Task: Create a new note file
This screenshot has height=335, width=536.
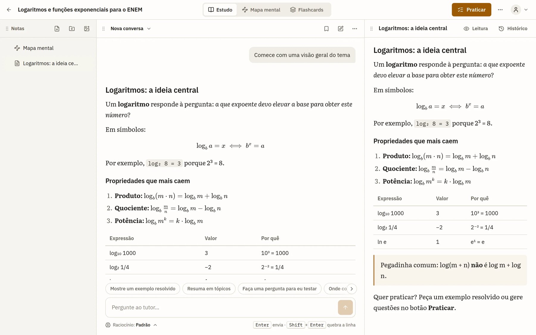Action: coord(57,29)
